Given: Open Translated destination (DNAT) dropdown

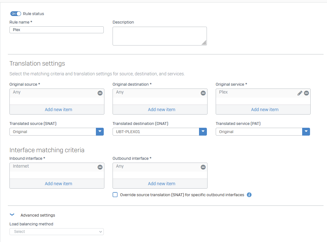Looking at the screenshot, I should pyautogui.click(x=203, y=132).
